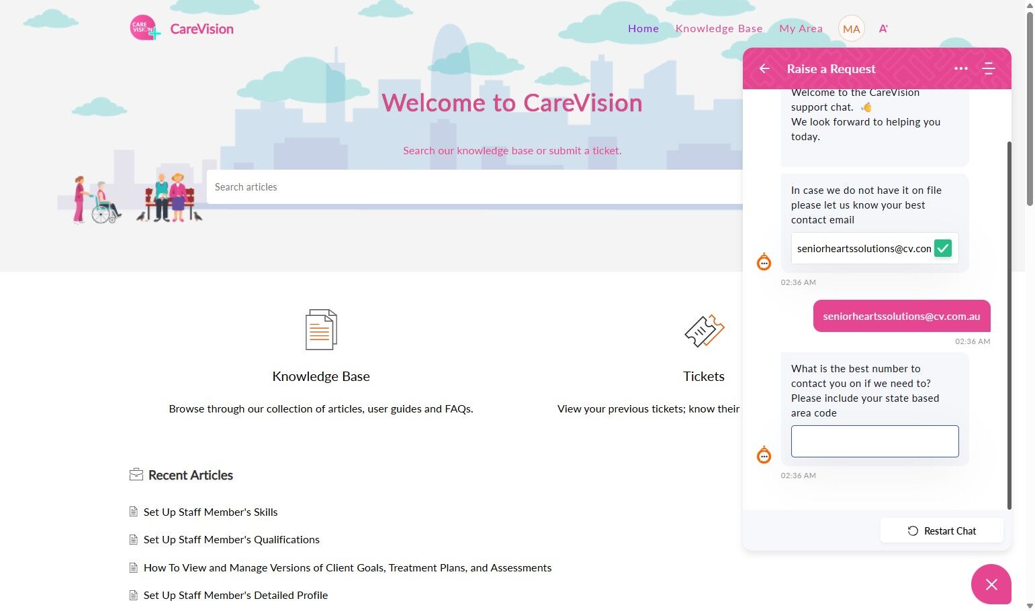Open article on Versions of Client Goals
1035x611 pixels.
pyautogui.click(x=348, y=567)
